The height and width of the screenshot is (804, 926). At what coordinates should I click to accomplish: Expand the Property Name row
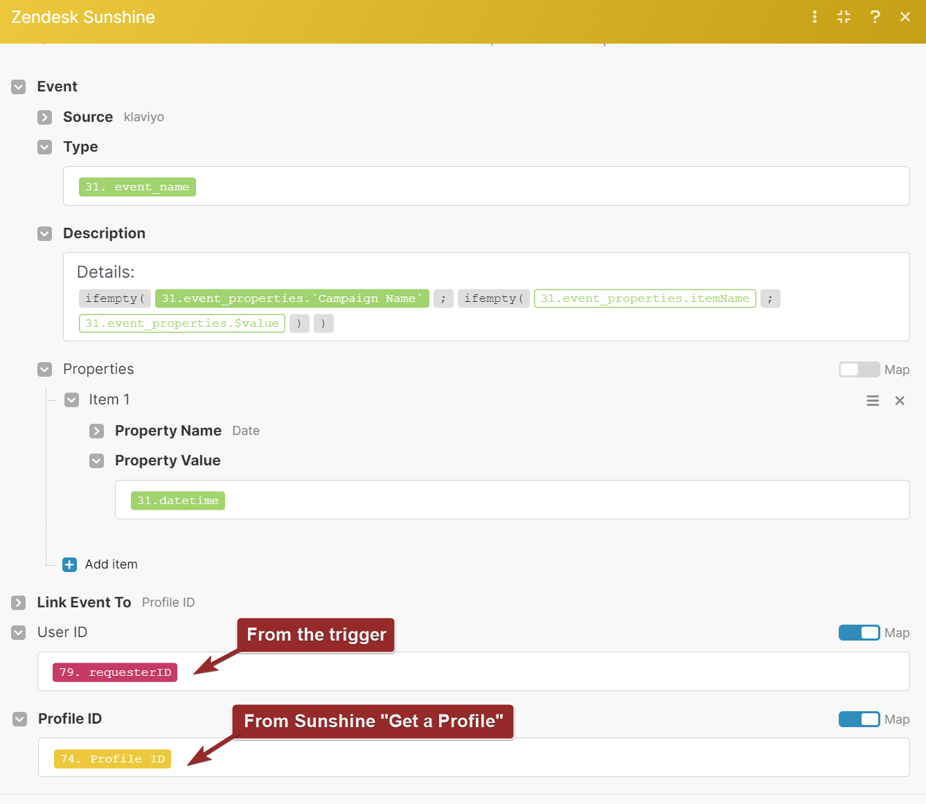point(97,431)
